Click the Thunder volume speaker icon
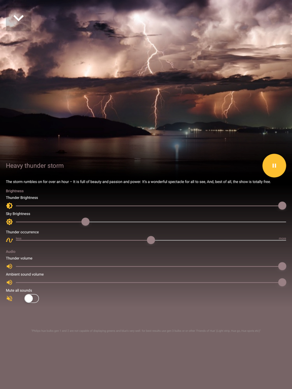Image resolution: width=292 pixels, height=389 pixels. tap(10, 266)
